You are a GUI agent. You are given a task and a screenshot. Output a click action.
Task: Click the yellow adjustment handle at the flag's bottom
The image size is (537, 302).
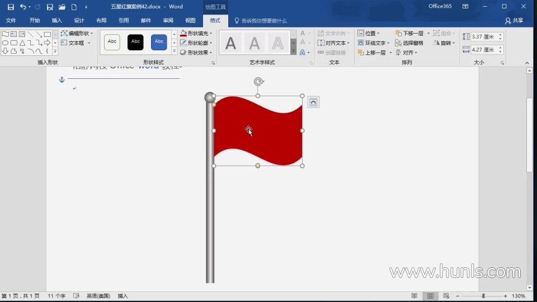click(257, 166)
